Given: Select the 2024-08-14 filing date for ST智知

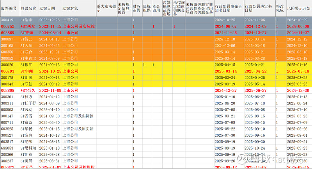Looking at the screenshot, I should (x=50, y=33).
